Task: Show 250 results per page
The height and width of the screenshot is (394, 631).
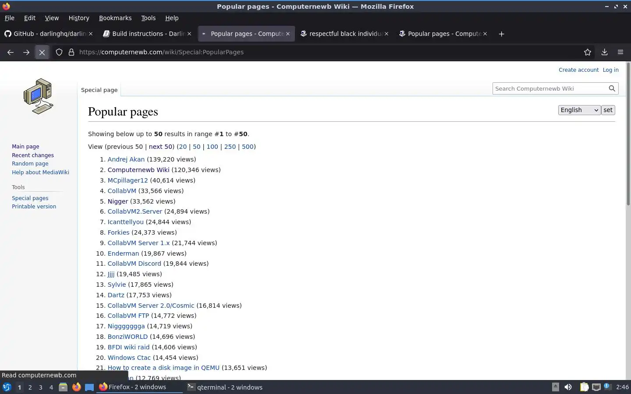Action: tap(230, 147)
